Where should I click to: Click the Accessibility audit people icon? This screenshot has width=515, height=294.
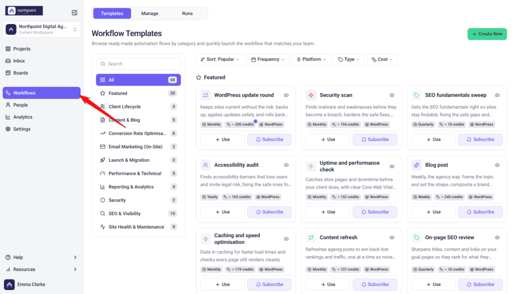click(x=206, y=165)
